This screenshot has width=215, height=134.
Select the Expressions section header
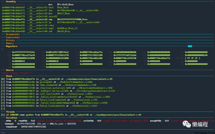(x=13, y=37)
